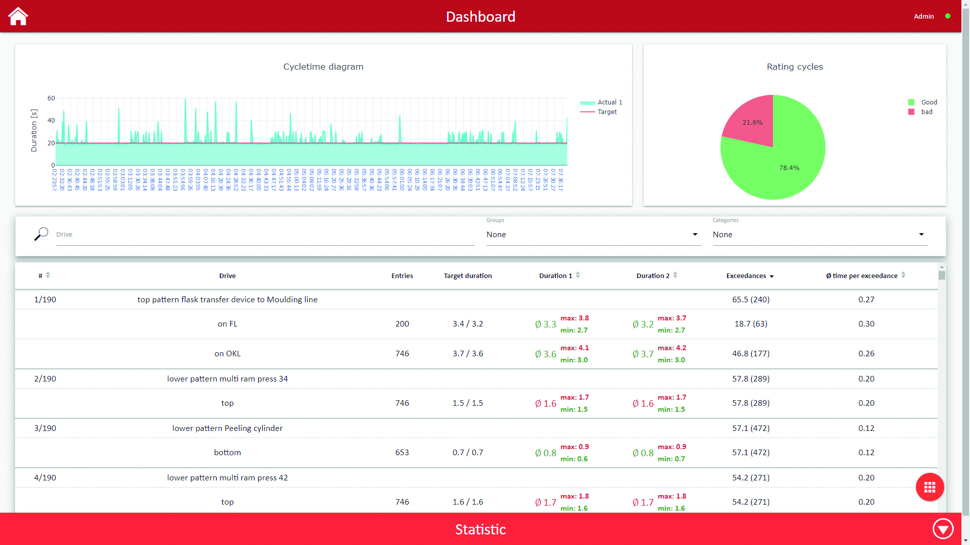970x545 pixels.
Task: Sort by Duration 2 column arrows
Action: [x=675, y=275]
